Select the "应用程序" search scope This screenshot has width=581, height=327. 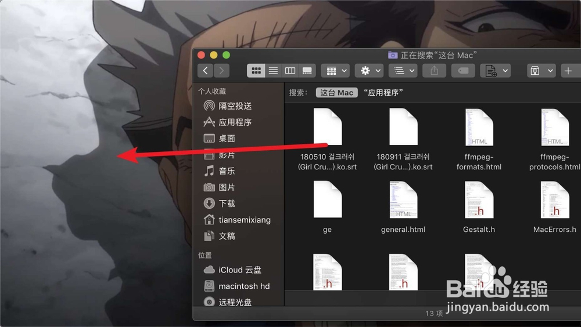383,93
